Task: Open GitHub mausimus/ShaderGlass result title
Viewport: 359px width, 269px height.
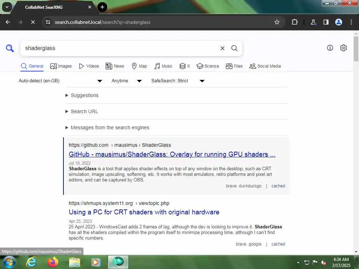Action: [x=172, y=154]
